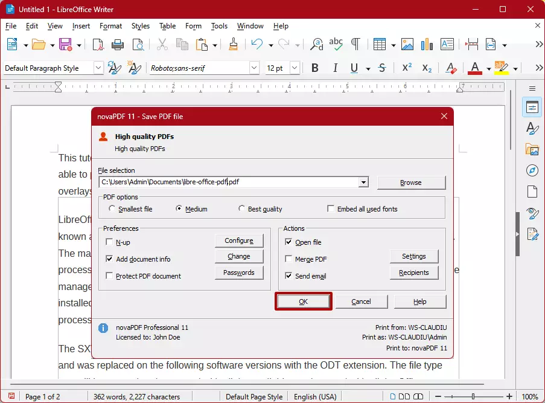Expand the file path dropdown arrow
545x403 pixels.
363,182
